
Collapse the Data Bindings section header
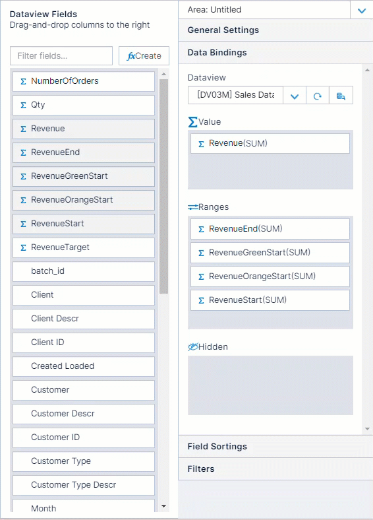(x=275, y=52)
